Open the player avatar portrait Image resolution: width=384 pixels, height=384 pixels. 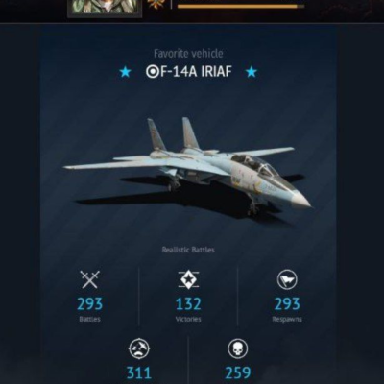[105, 8]
